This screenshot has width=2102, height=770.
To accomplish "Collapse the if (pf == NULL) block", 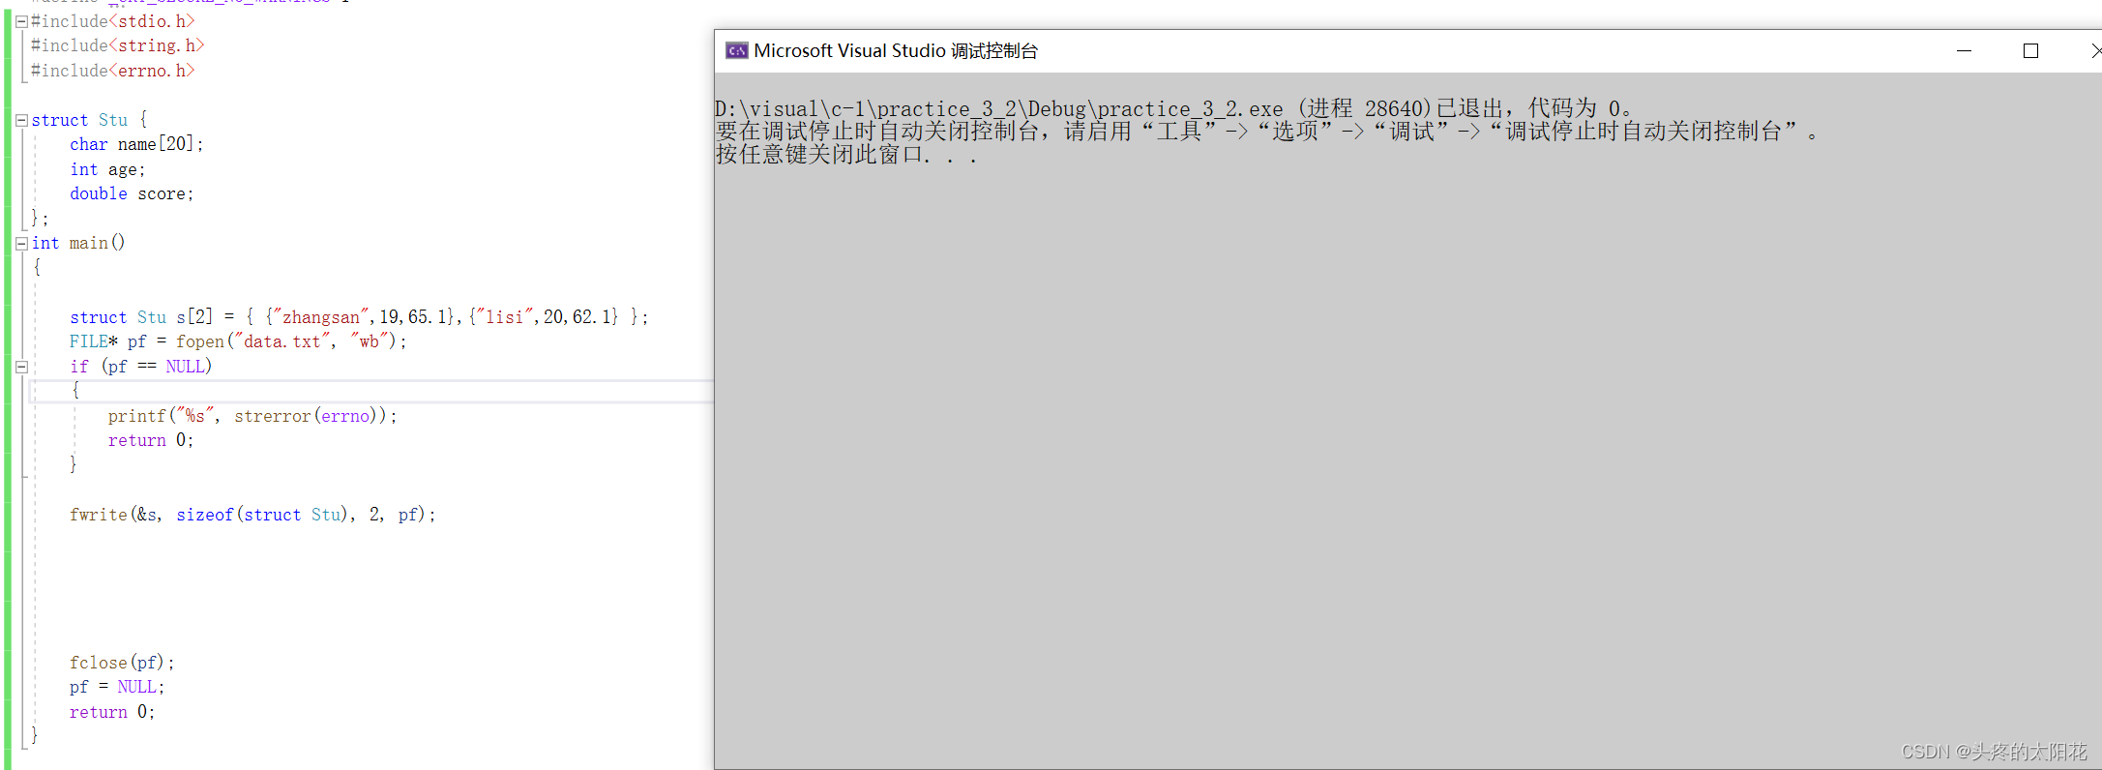I will [x=21, y=367].
